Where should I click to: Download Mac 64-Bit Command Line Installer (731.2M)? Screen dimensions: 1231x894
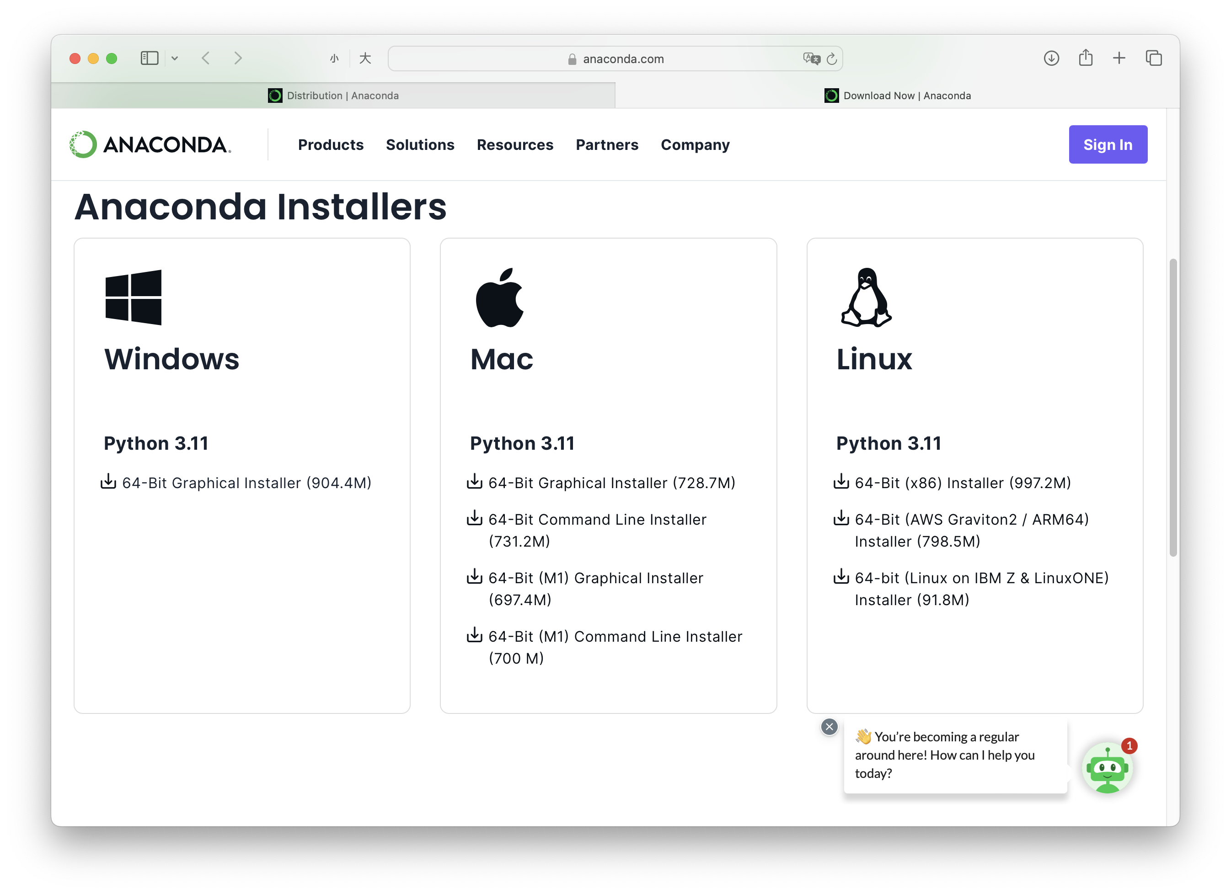598,530
